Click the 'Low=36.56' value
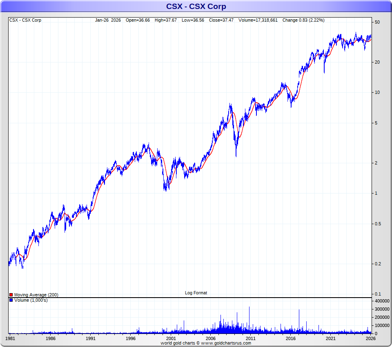Viewport: 392px width, 347px height. point(193,20)
